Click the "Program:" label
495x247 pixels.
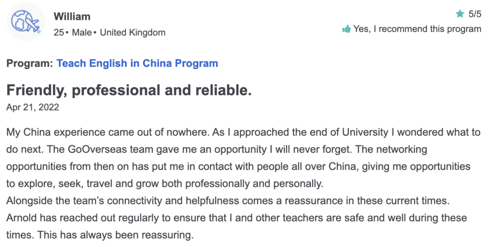[29, 63]
